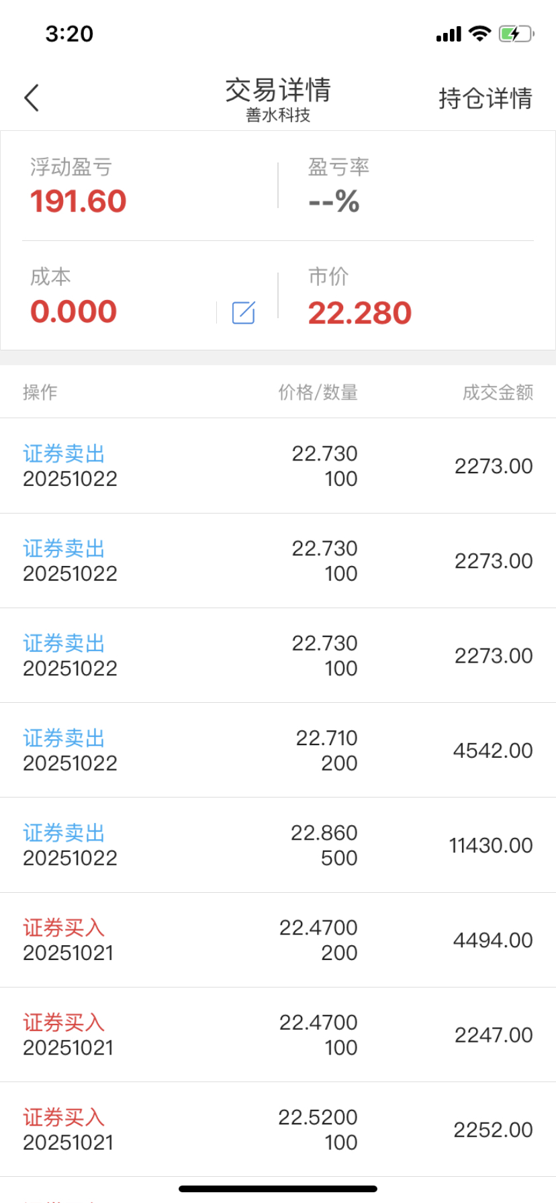Tap the 交易详情 page title
Image resolution: width=556 pixels, height=1203 pixels.
point(277,91)
